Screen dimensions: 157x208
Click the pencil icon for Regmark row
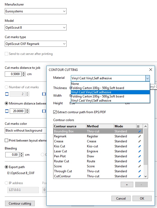(140, 136)
